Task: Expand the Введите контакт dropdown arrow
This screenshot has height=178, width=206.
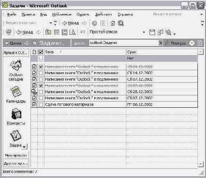Action: pyautogui.click(x=51, y=23)
